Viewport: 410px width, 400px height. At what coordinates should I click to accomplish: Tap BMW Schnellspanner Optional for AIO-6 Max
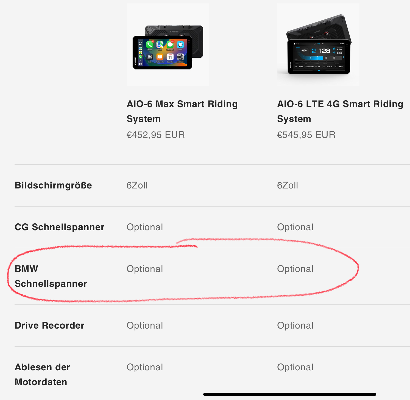145,269
